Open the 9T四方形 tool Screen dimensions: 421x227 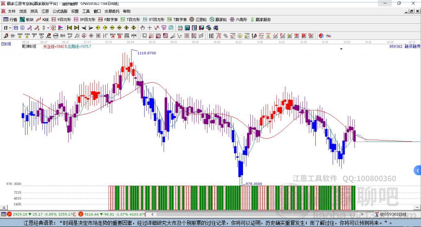pyautogui.click(x=154, y=19)
